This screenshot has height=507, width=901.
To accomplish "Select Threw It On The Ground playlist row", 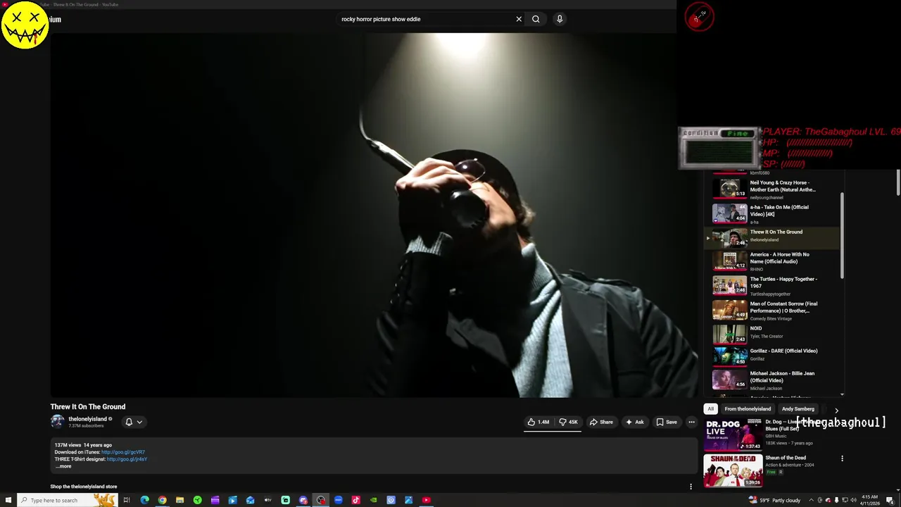I will (x=772, y=237).
